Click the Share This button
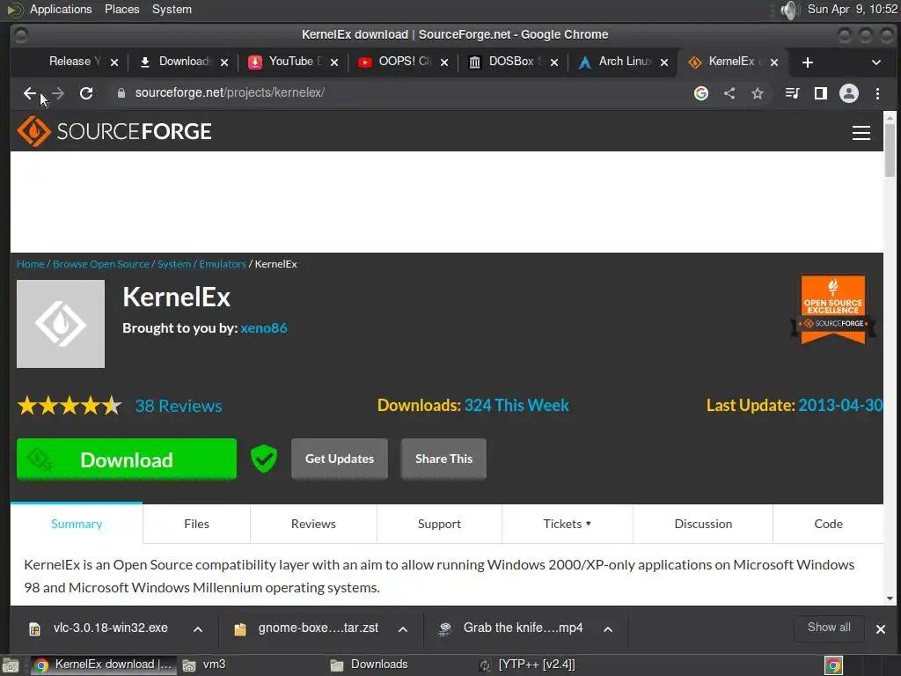The width and height of the screenshot is (901, 676). pos(443,459)
